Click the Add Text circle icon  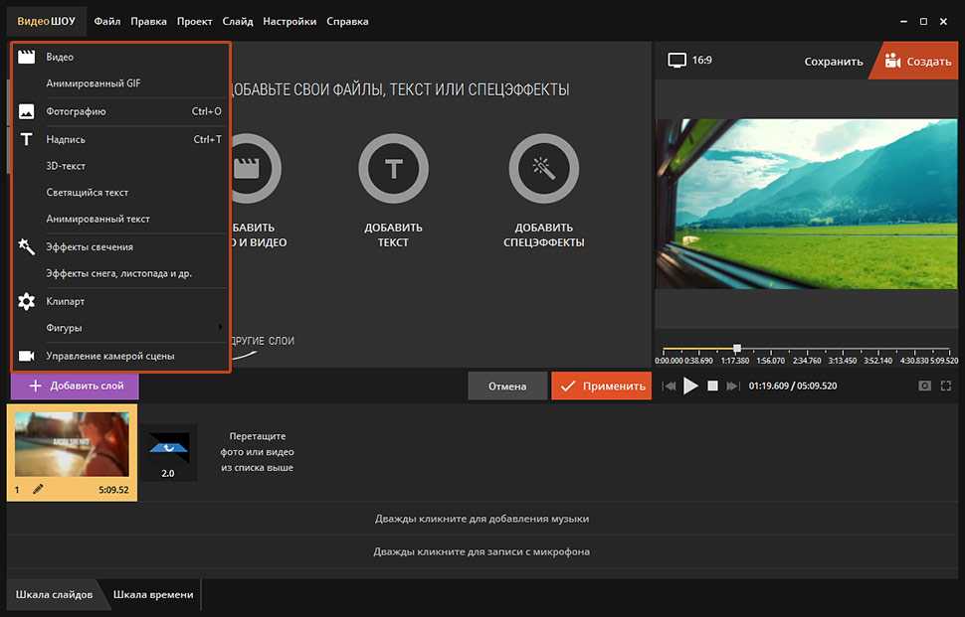(393, 168)
